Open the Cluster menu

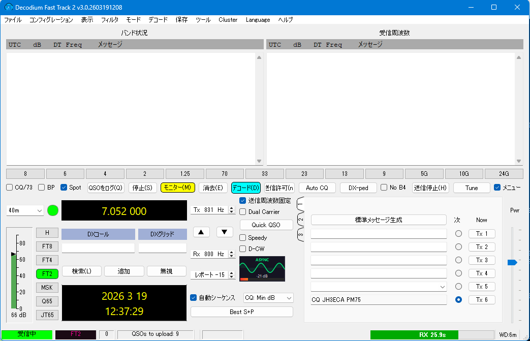pos(228,20)
